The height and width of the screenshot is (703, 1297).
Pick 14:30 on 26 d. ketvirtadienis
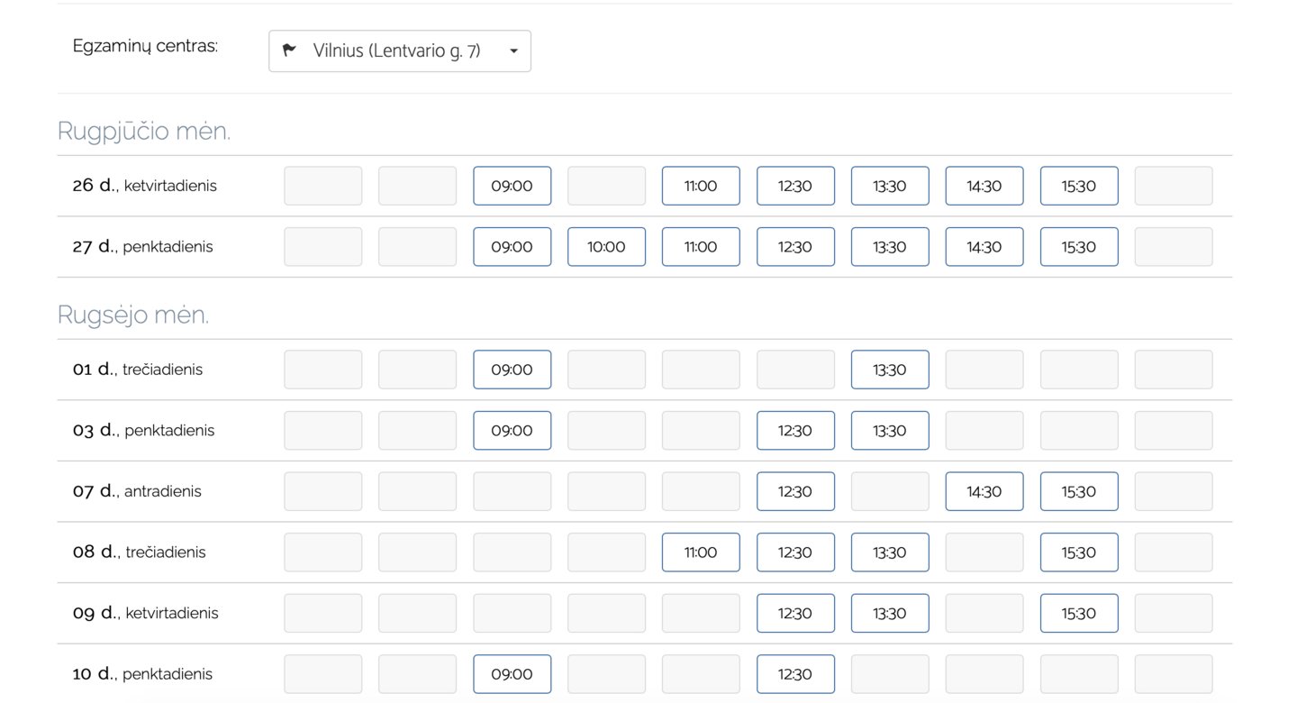coord(984,187)
